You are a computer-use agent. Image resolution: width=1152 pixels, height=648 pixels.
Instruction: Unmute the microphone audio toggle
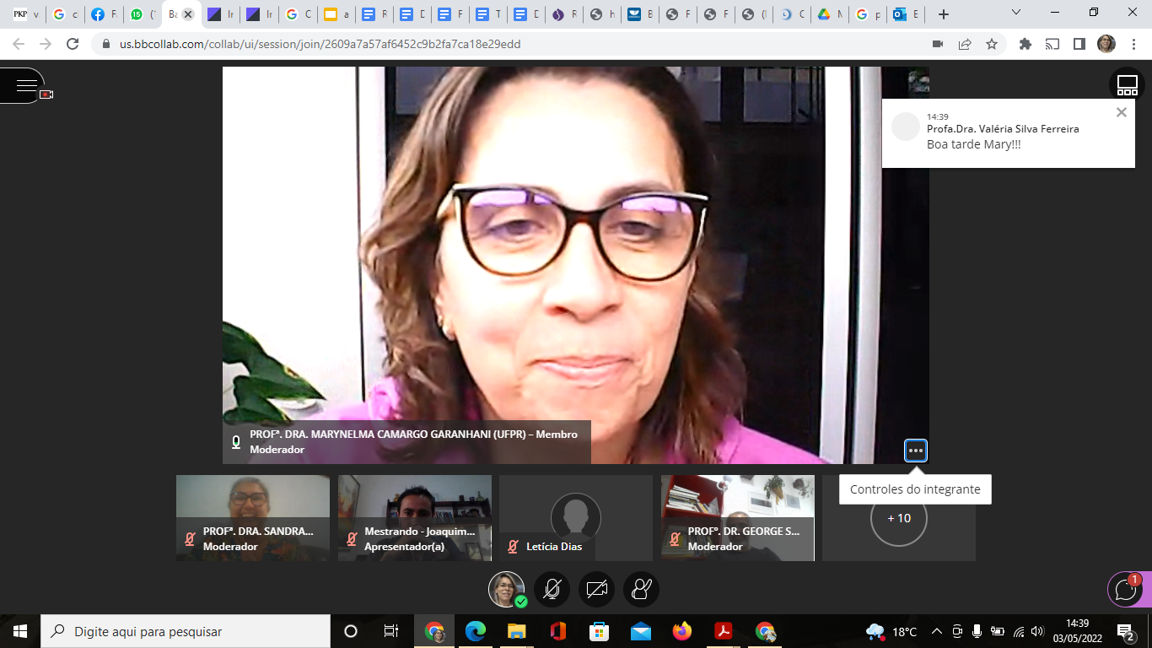[x=552, y=589]
